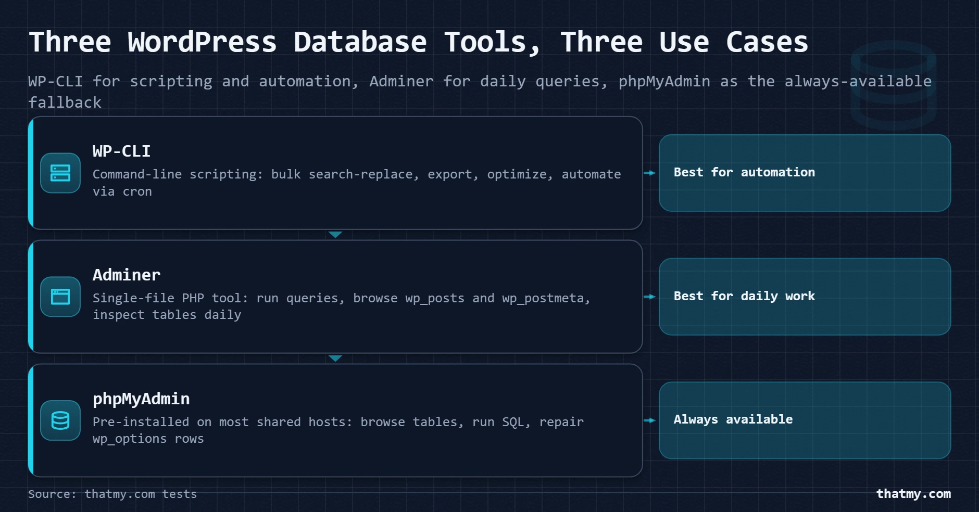Viewport: 979px width, 512px height.
Task: Click the 'Best for automation' box
Action: pyautogui.click(x=805, y=173)
